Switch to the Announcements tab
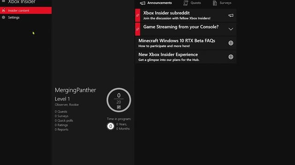This screenshot has height=165, width=295. pos(156,3)
